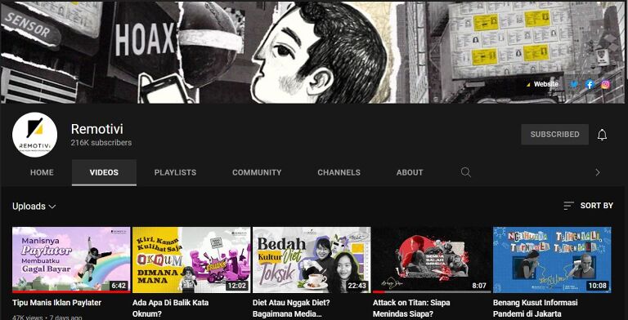This screenshot has width=628, height=320.
Task: Open the Playlists tab
Action: pos(176,172)
